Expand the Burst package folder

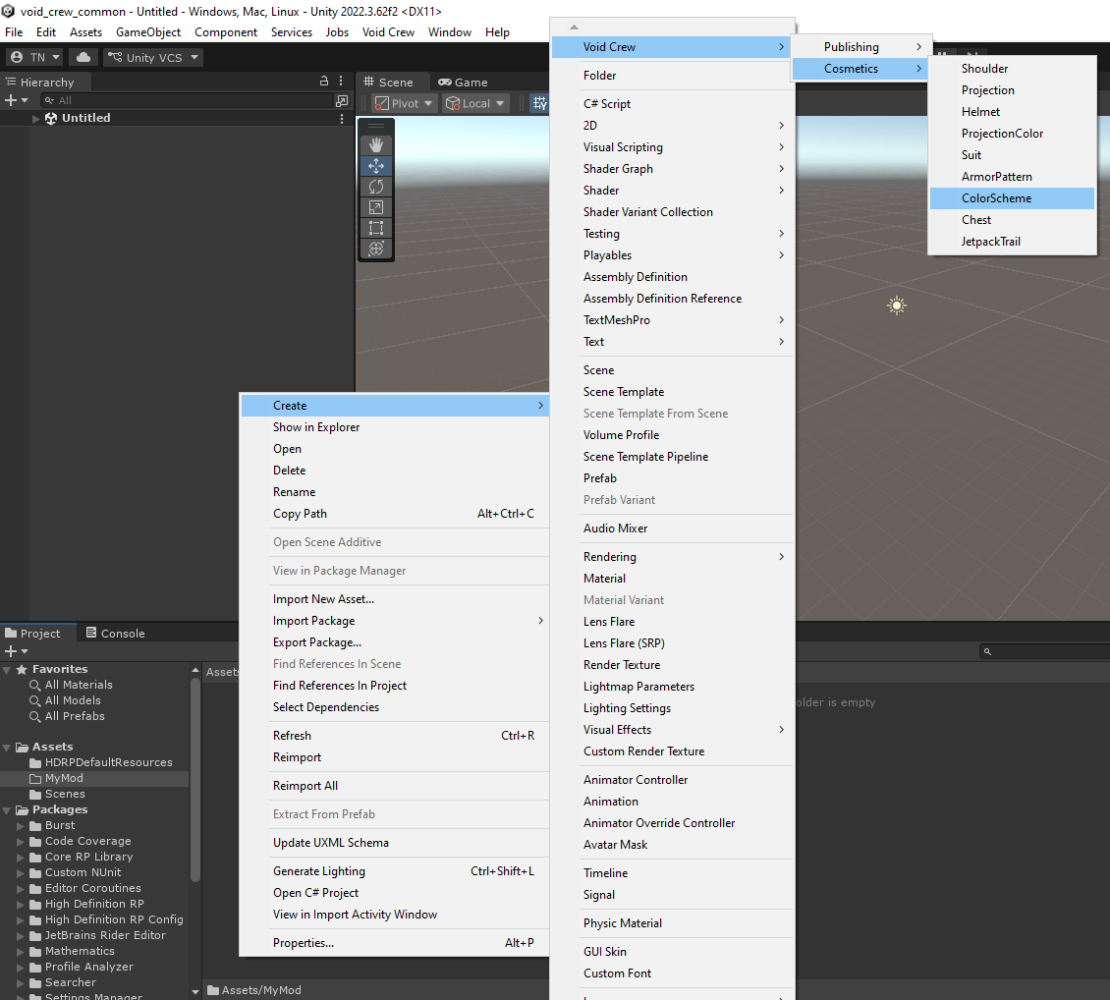pyautogui.click(x=21, y=825)
